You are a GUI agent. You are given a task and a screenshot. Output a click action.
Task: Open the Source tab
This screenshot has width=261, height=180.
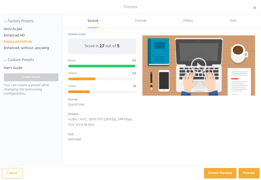[93, 21]
